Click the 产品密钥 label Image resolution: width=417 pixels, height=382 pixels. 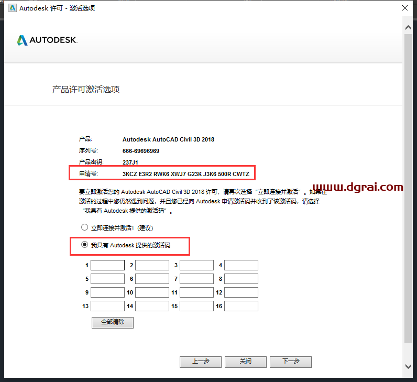[91, 162]
